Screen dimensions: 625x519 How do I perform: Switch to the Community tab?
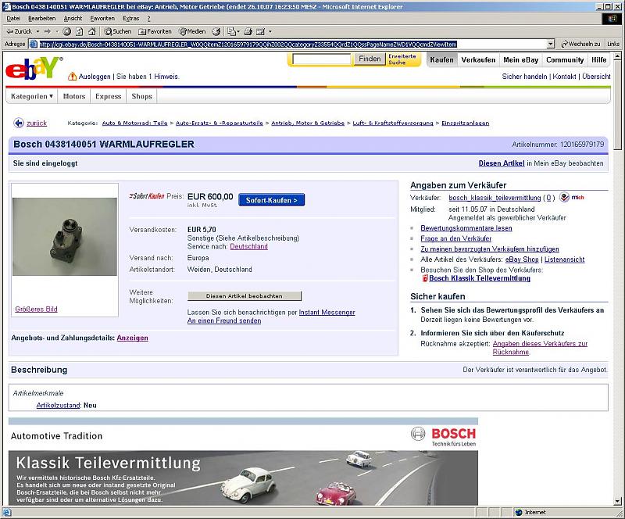(x=565, y=60)
